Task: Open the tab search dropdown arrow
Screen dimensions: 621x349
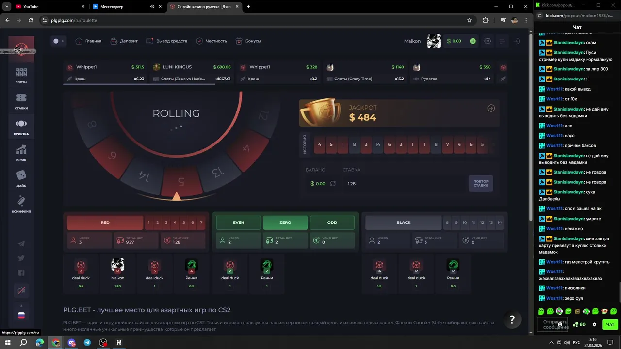Action: pos(7,7)
